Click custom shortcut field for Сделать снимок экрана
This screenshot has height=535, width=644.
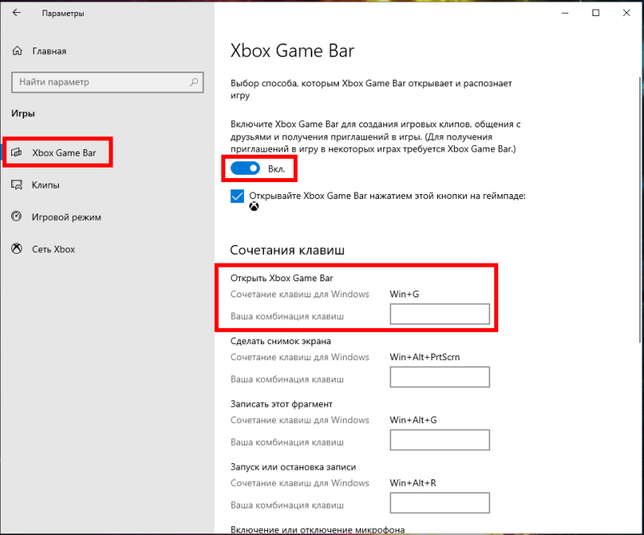click(x=440, y=377)
